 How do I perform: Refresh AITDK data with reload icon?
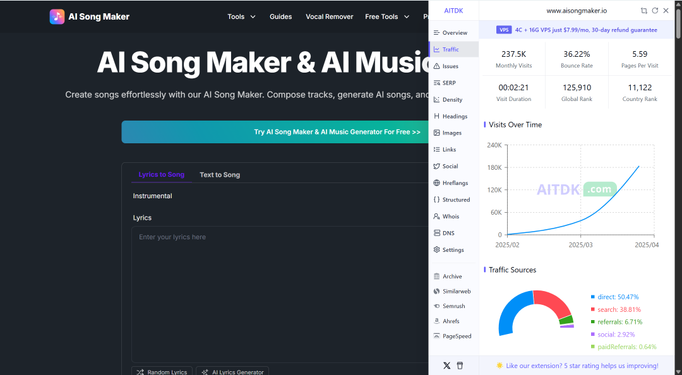click(x=655, y=11)
